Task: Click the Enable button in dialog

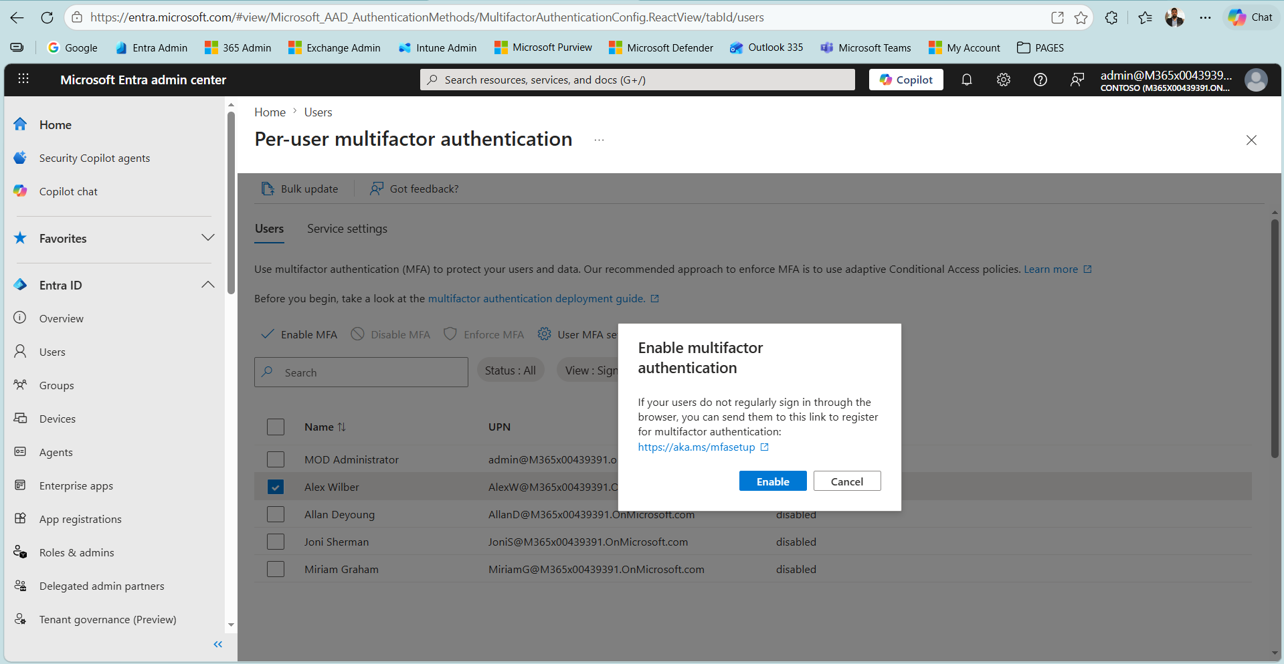Action: (x=773, y=481)
